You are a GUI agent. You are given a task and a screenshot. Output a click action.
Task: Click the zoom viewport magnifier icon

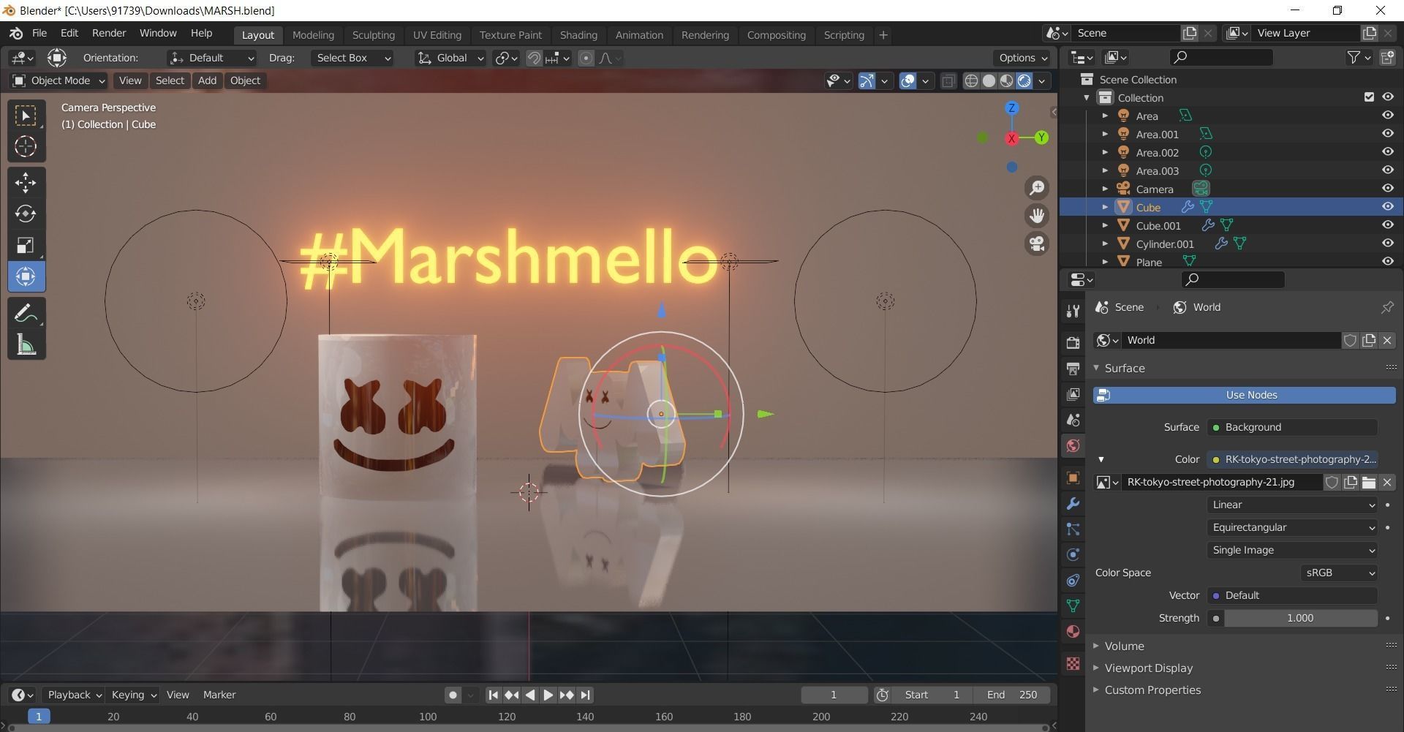click(x=1037, y=188)
